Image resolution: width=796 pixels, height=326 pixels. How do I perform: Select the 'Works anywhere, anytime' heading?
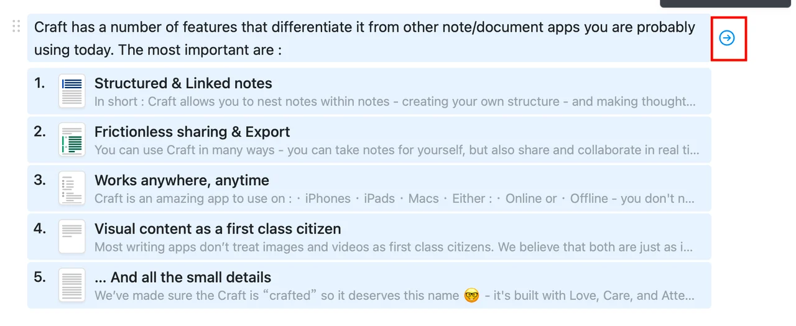coord(182,180)
